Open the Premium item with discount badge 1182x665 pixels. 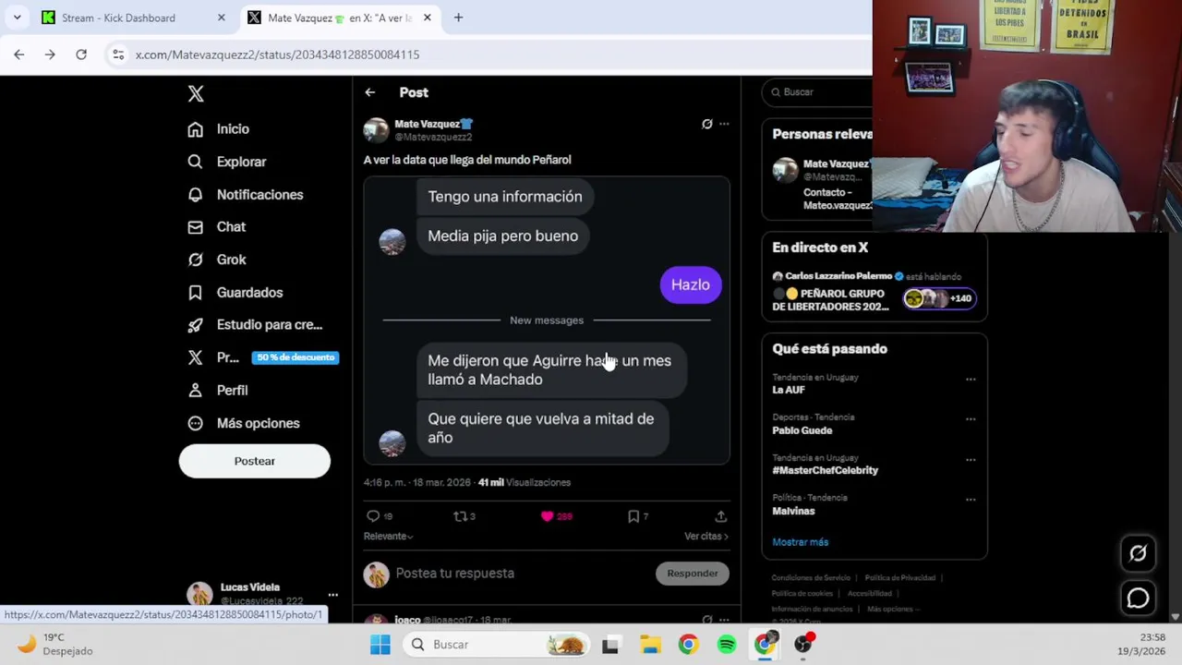pyautogui.click(x=263, y=357)
